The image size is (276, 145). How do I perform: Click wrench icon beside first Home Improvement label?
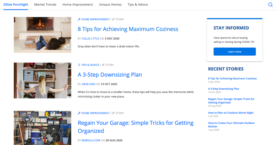[x=79, y=19]
